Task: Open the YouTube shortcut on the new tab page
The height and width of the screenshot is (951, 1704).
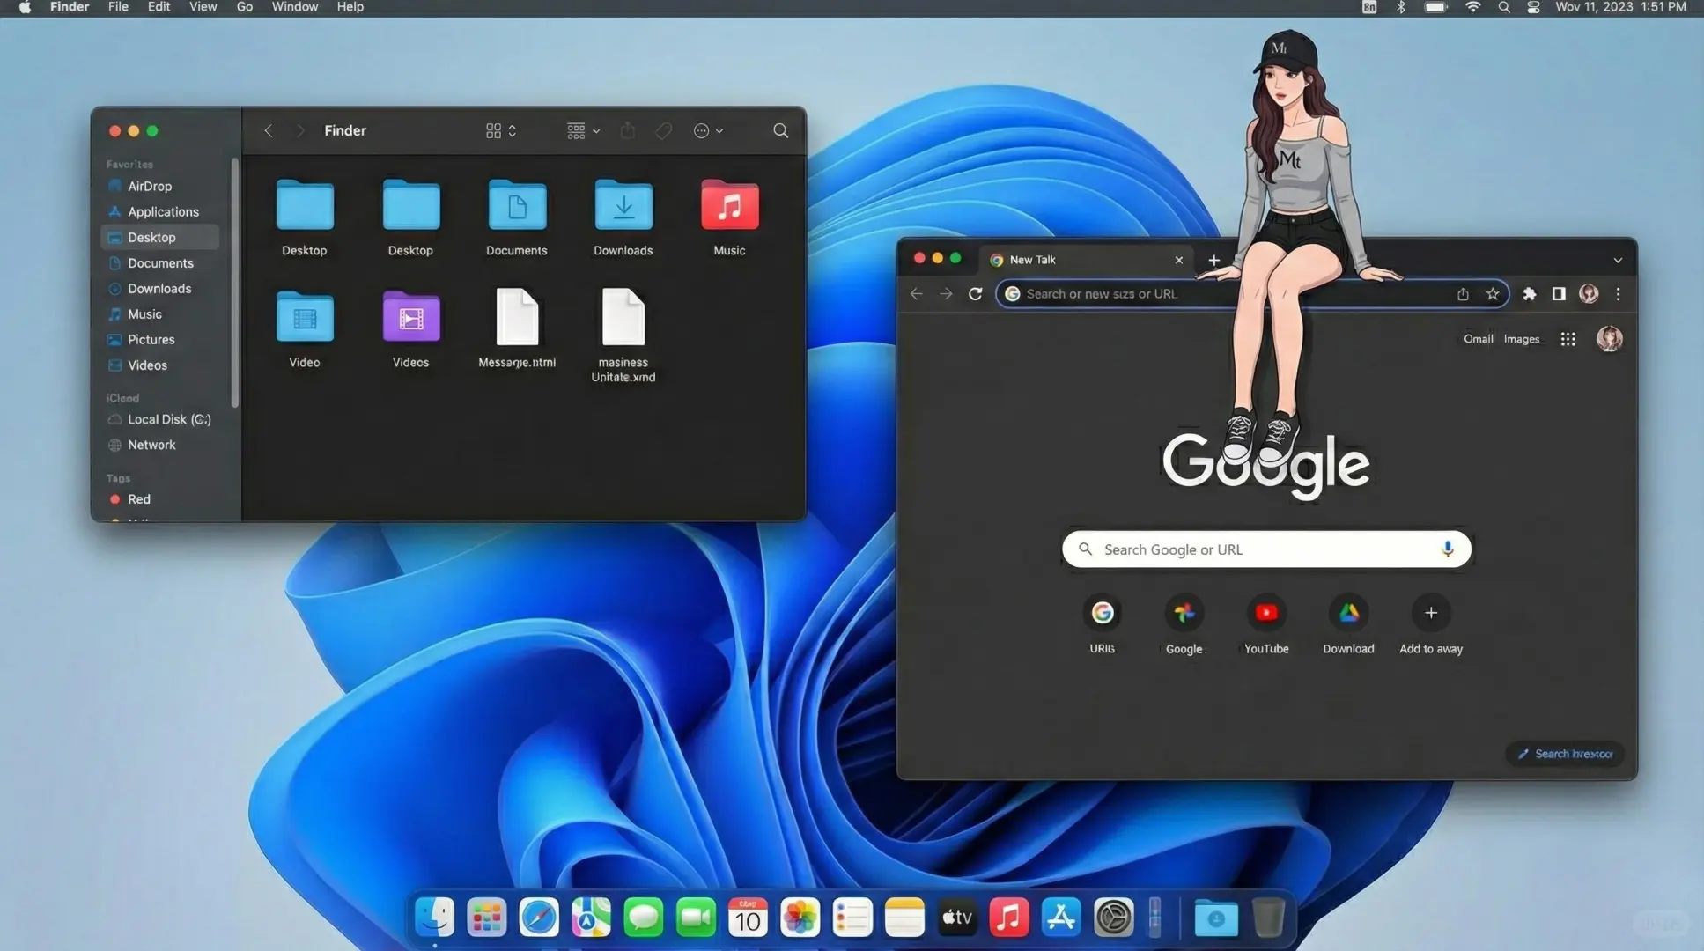Action: pos(1265,613)
